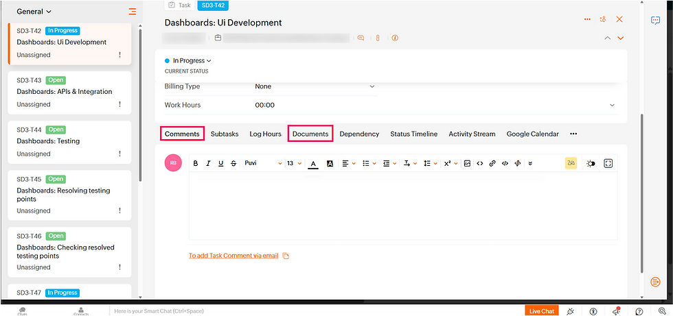
Task: Open announcements megaphone icon in bottom bar
Action: [616, 311]
